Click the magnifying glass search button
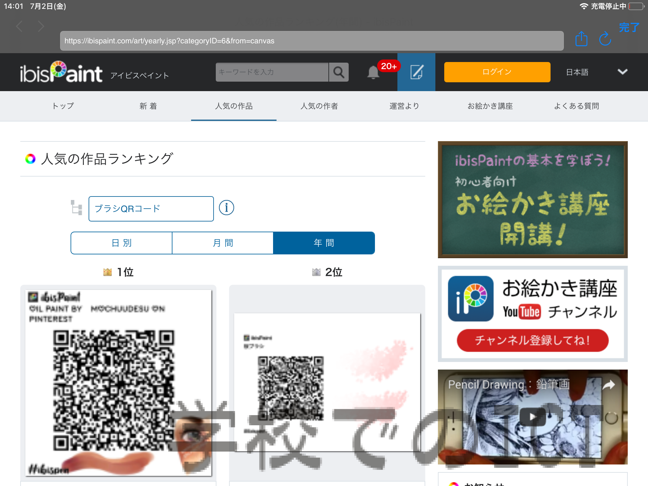The height and width of the screenshot is (486, 648). (339, 72)
